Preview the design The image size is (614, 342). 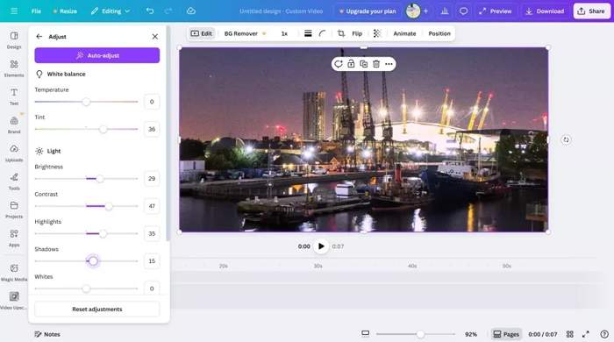click(x=496, y=11)
